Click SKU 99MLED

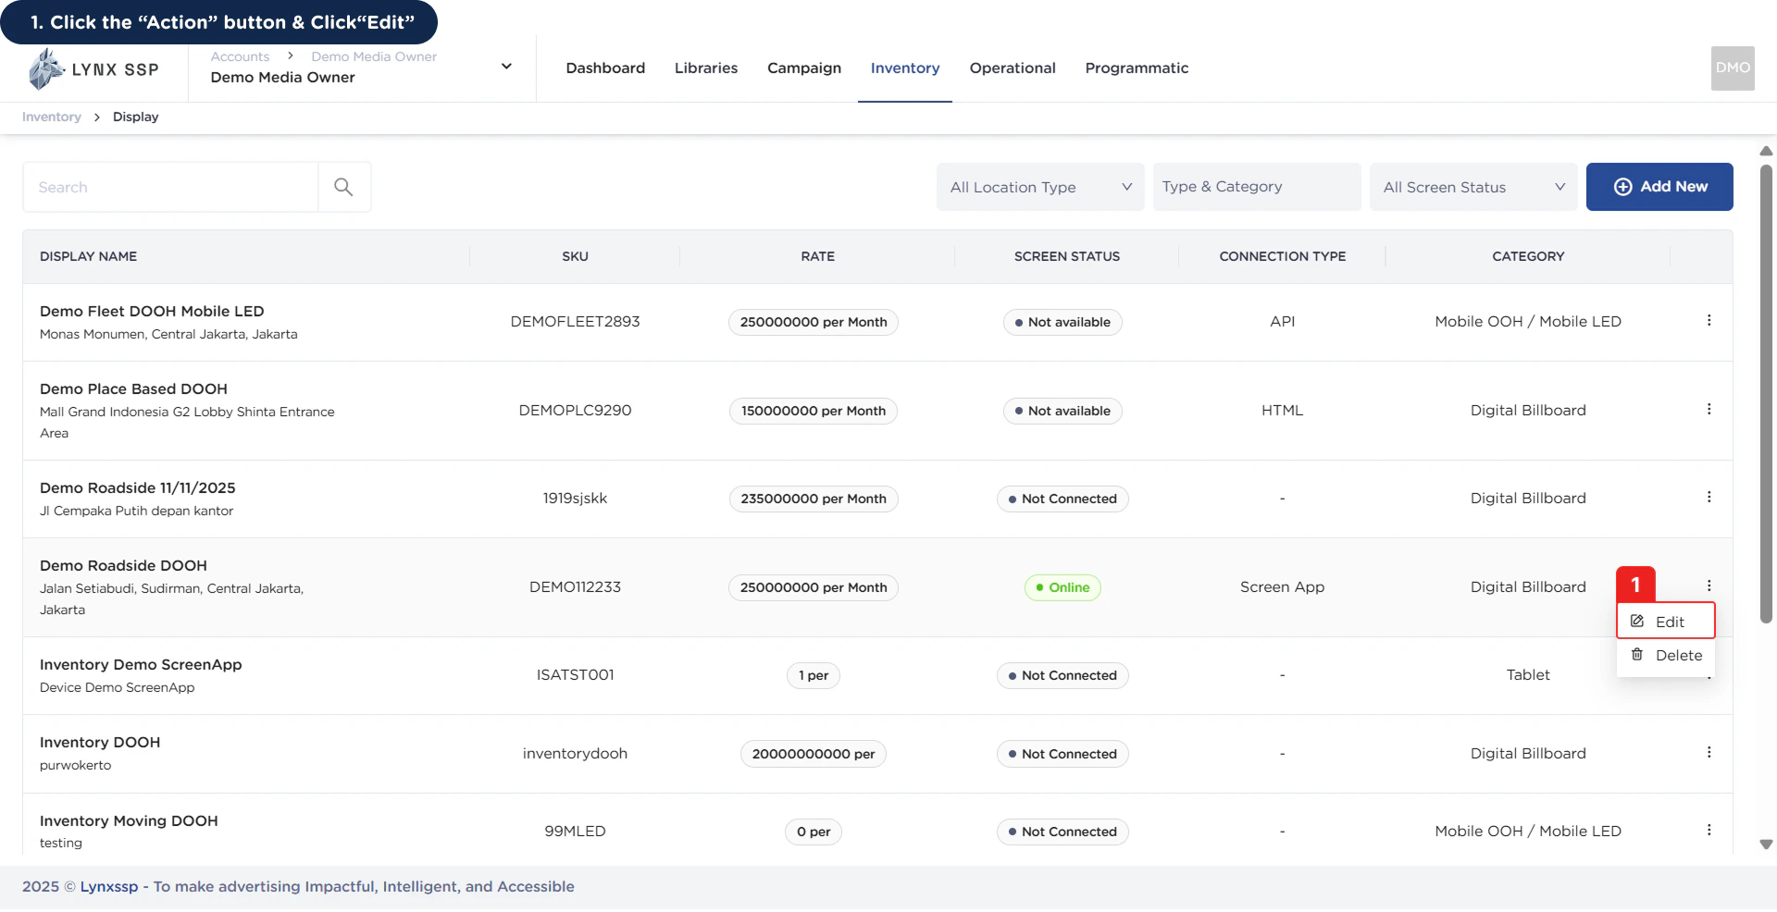[575, 832]
